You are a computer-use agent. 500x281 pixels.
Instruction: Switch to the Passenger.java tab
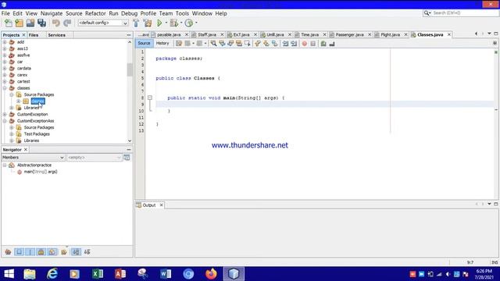pyautogui.click(x=349, y=34)
